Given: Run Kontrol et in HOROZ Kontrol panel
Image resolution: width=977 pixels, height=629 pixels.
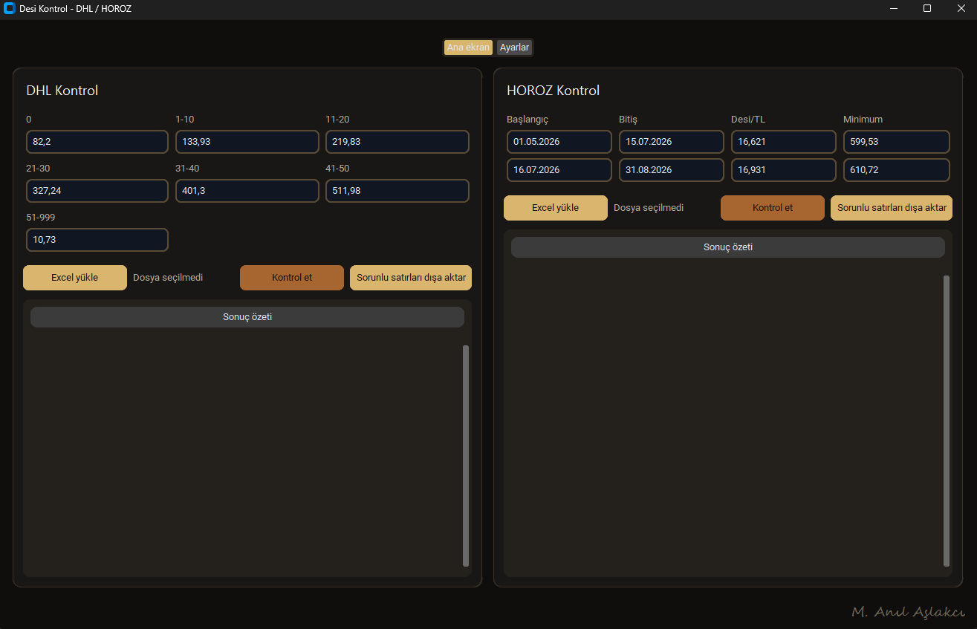Looking at the screenshot, I should (773, 208).
